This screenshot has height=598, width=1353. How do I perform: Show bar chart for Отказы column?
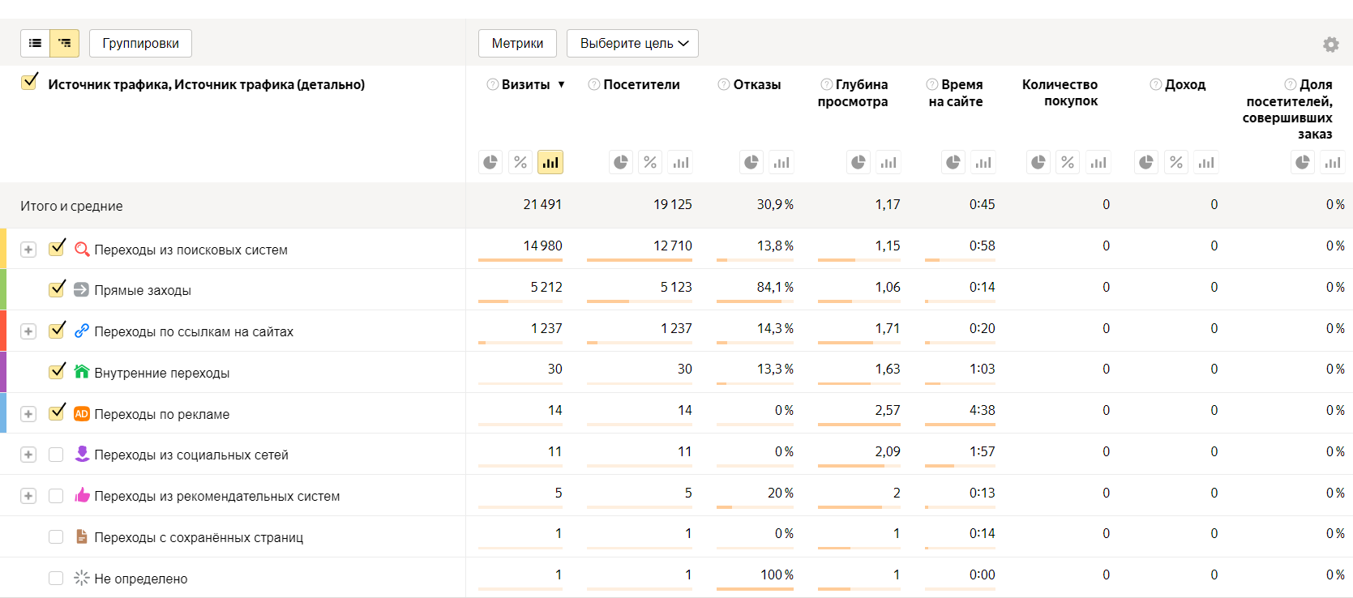tap(781, 163)
